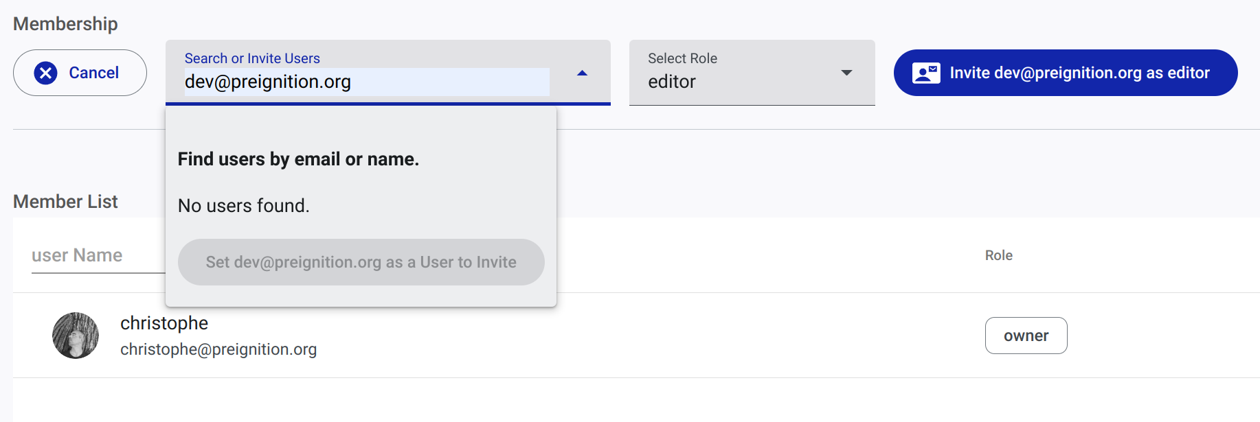Image resolution: width=1260 pixels, height=422 pixels.
Task: Click christophe's avatar photo
Action: (76, 336)
